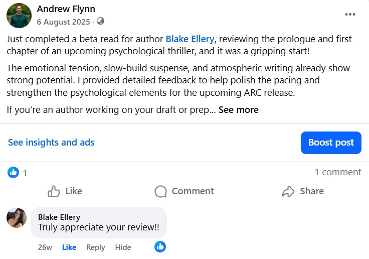369x259 pixels.
Task: Expand post text with See more
Action: 238,109
